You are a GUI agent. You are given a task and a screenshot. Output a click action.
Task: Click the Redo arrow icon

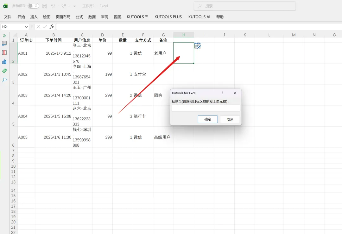[63, 6]
